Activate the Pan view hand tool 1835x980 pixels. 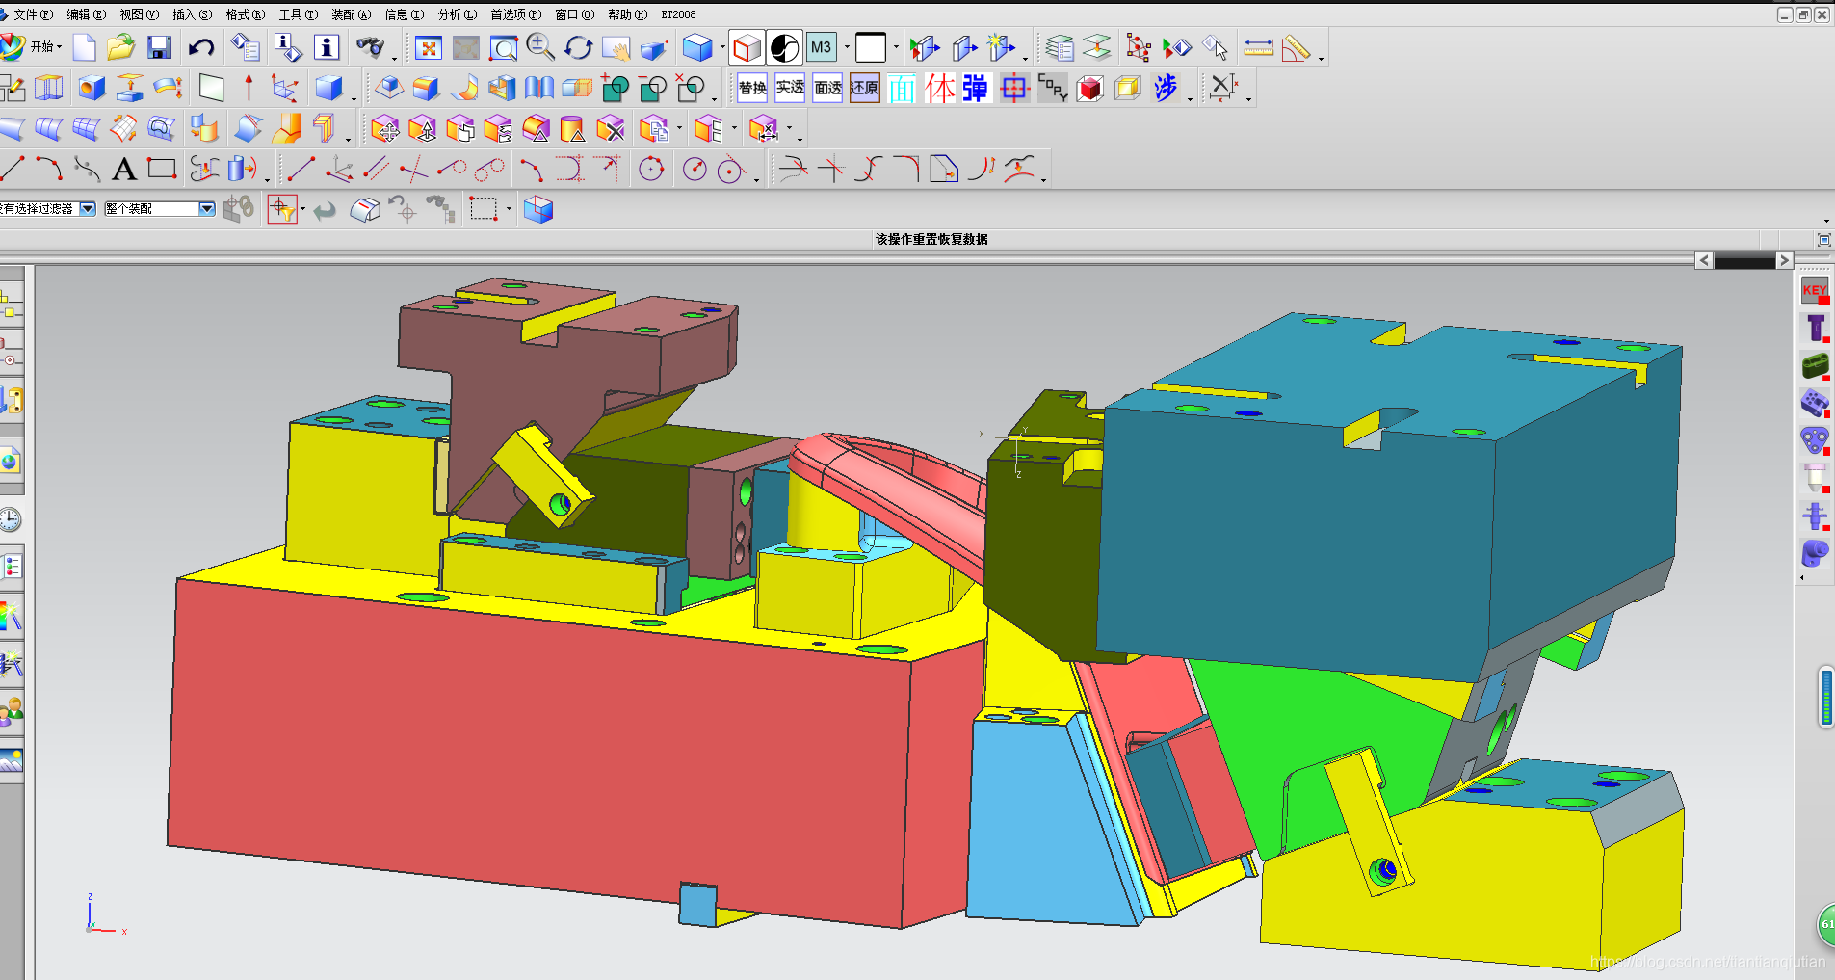(x=616, y=47)
